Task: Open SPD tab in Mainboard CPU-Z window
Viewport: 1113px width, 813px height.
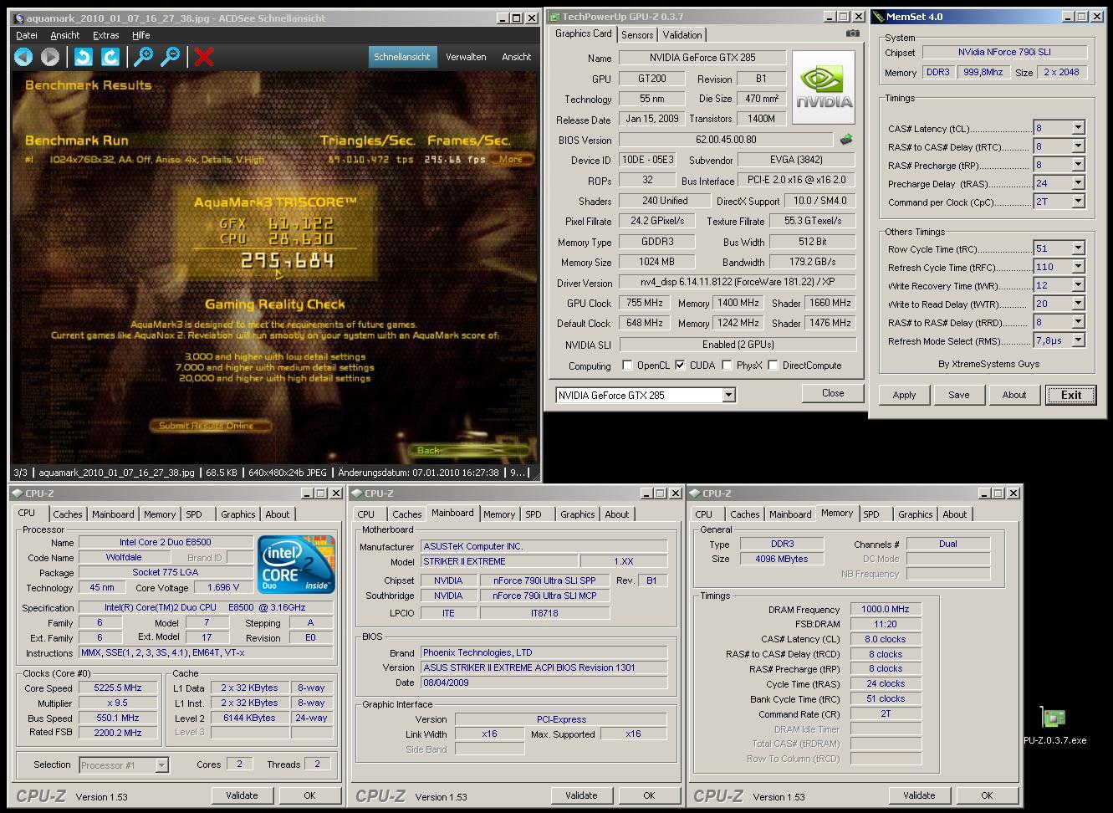Action: pos(534,514)
